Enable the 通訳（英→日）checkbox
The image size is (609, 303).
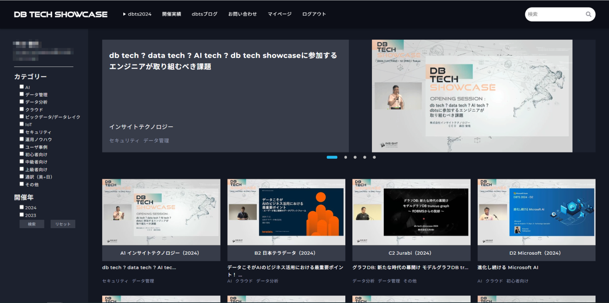[x=22, y=177]
